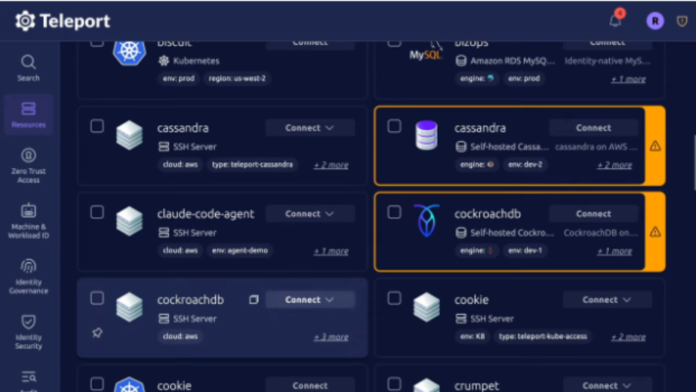Viewport: 696px width, 392px height.
Task: Click the 'type: teleport-kube-access' label
Action: point(543,336)
